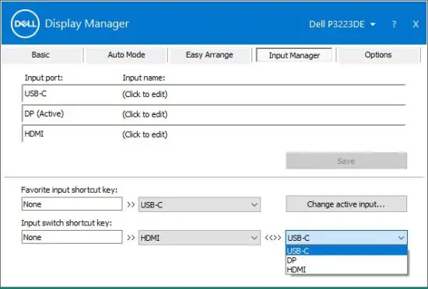Click the Dell logo icon

click(x=25, y=24)
